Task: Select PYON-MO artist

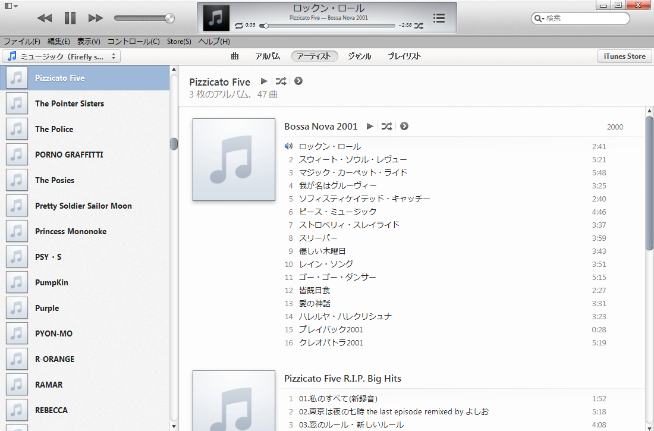Action: click(84, 334)
